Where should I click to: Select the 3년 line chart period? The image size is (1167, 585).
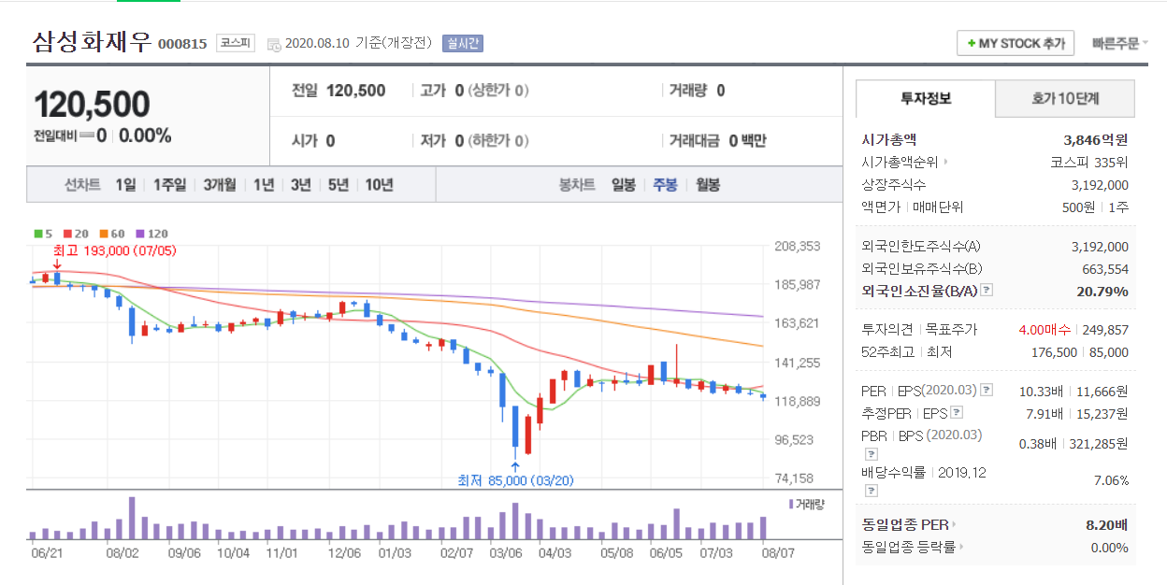tap(300, 185)
